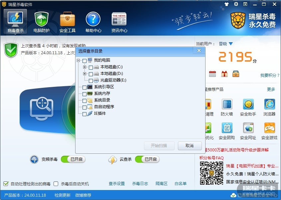Switch to 电脑防护 protection tab
The image size is (281, 200).
(x=41, y=22)
